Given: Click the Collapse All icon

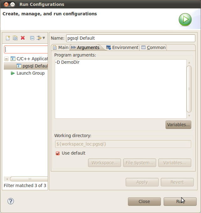Looking at the screenshot, I should click(x=32, y=38).
